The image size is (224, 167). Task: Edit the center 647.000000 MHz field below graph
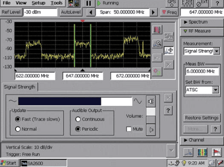83,76
